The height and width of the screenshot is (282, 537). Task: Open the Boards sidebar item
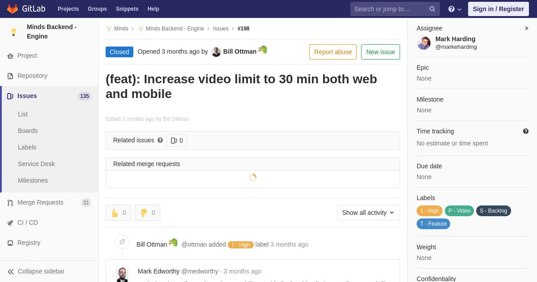point(28,131)
